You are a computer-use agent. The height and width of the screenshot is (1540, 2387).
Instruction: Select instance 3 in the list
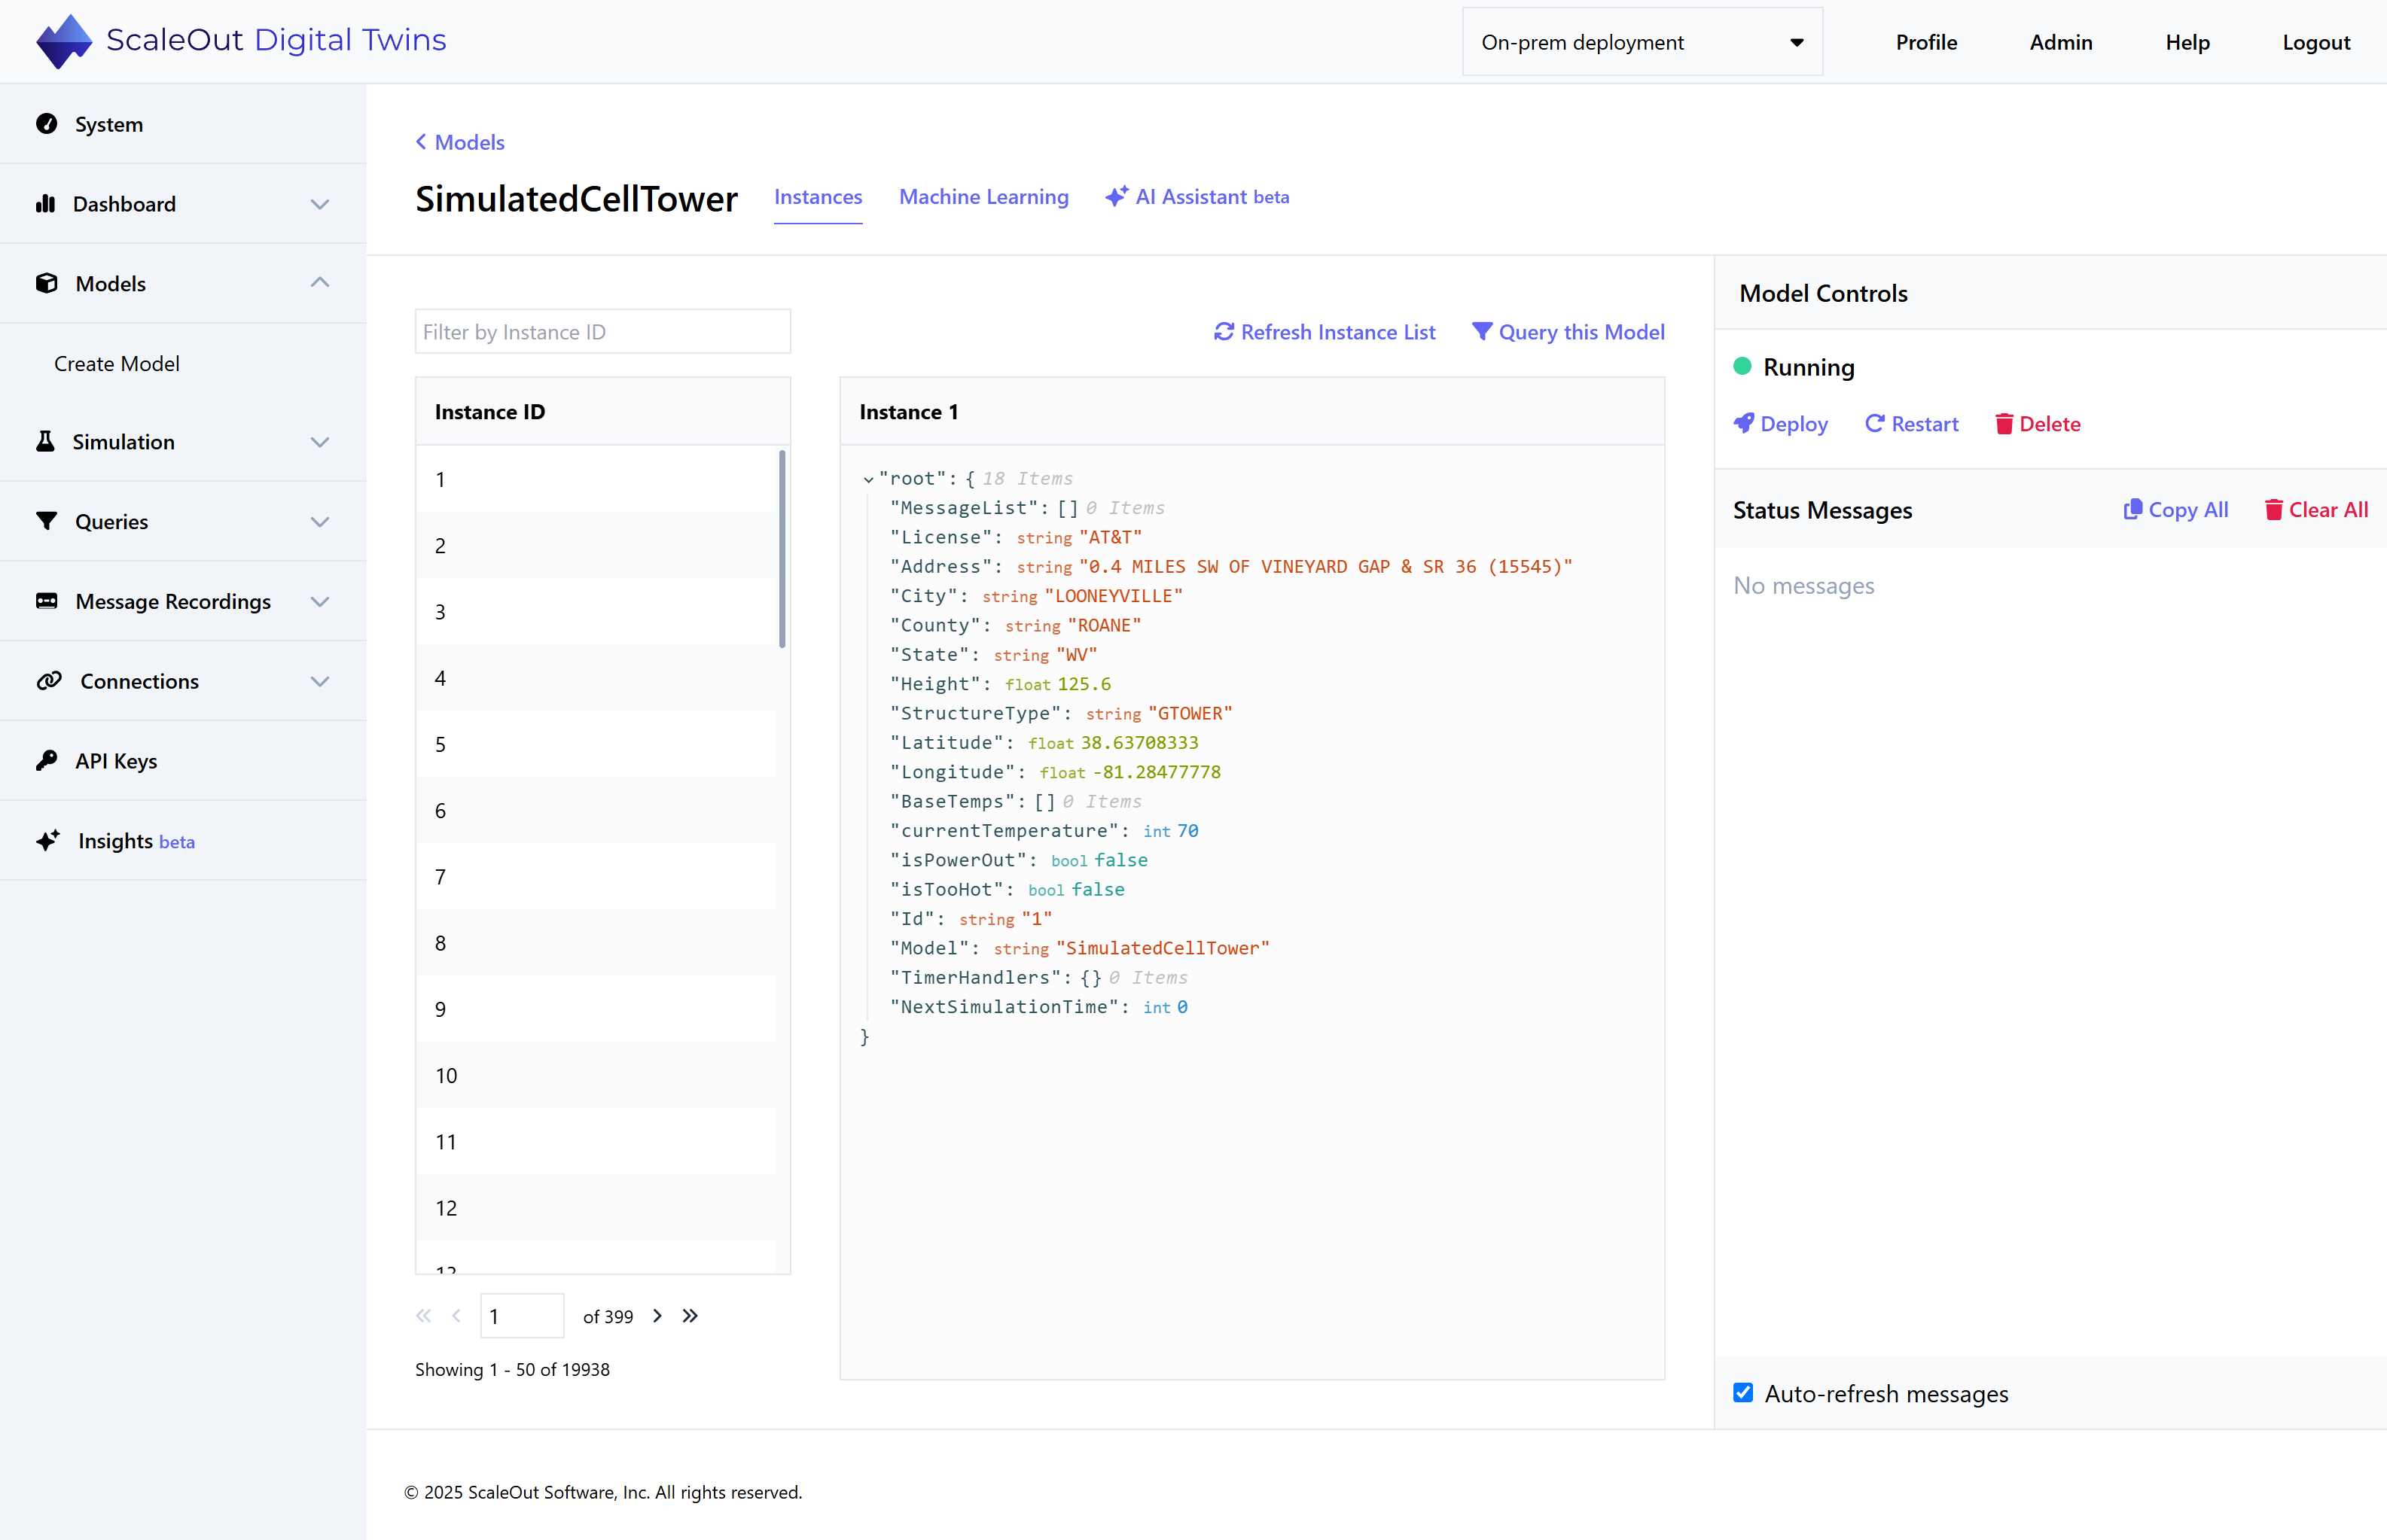(596, 611)
